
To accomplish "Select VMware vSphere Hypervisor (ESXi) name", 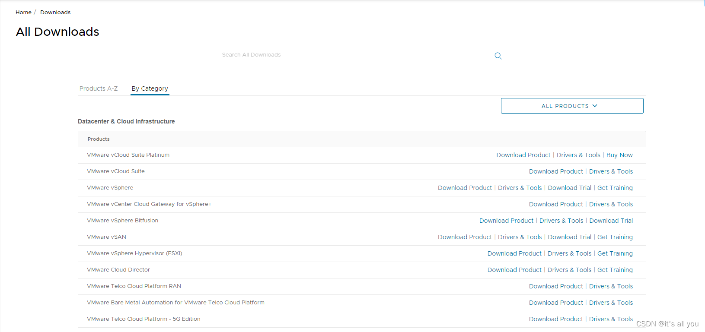I will pos(134,253).
